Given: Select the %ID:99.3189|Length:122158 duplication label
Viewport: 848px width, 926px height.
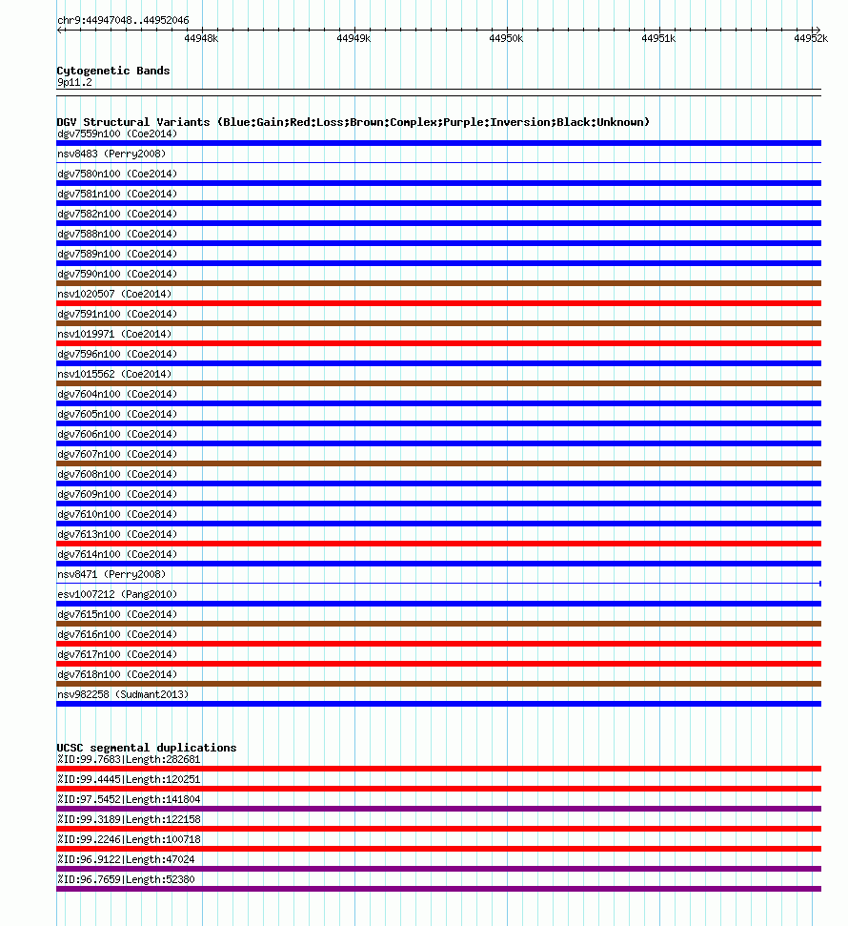Looking at the screenshot, I should tap(129, 820).
